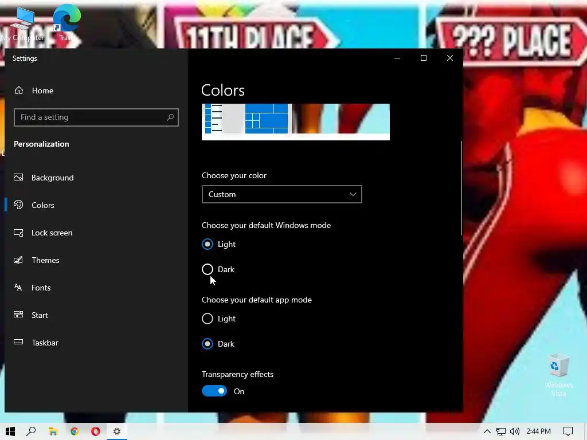Click the Choose your default app mode label
This screenshot has height=440, width=587.
point(256,300)
